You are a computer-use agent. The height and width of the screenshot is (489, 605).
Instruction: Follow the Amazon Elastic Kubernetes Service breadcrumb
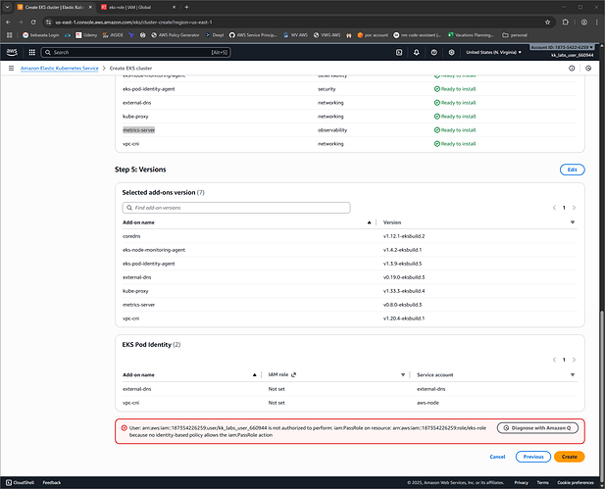pyautogui.click(x=60, y=69)
